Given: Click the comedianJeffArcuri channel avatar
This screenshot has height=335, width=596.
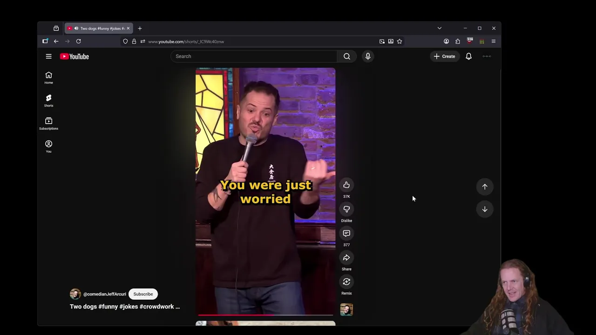Looking at the screenshot, I should pyautogui.click(x=75, y=294).
